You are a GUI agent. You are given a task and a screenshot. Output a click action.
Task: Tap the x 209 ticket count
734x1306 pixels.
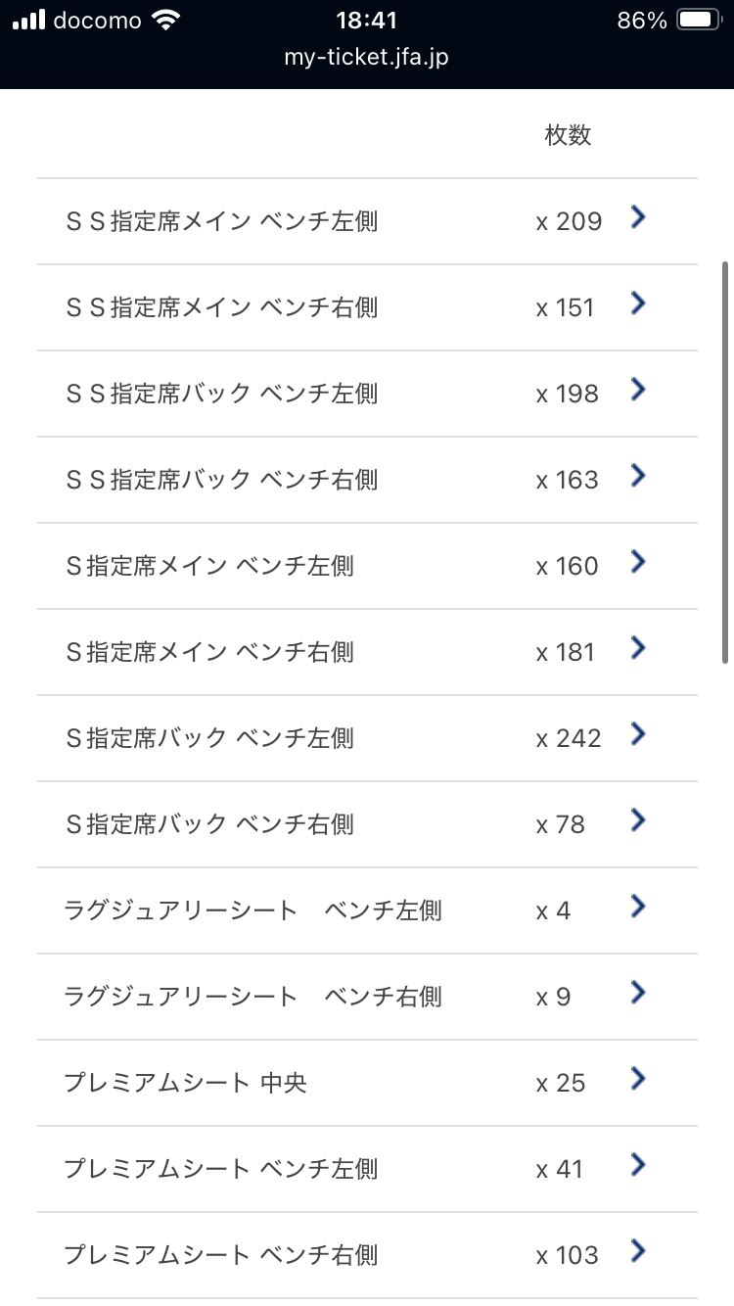pos(569,222)
